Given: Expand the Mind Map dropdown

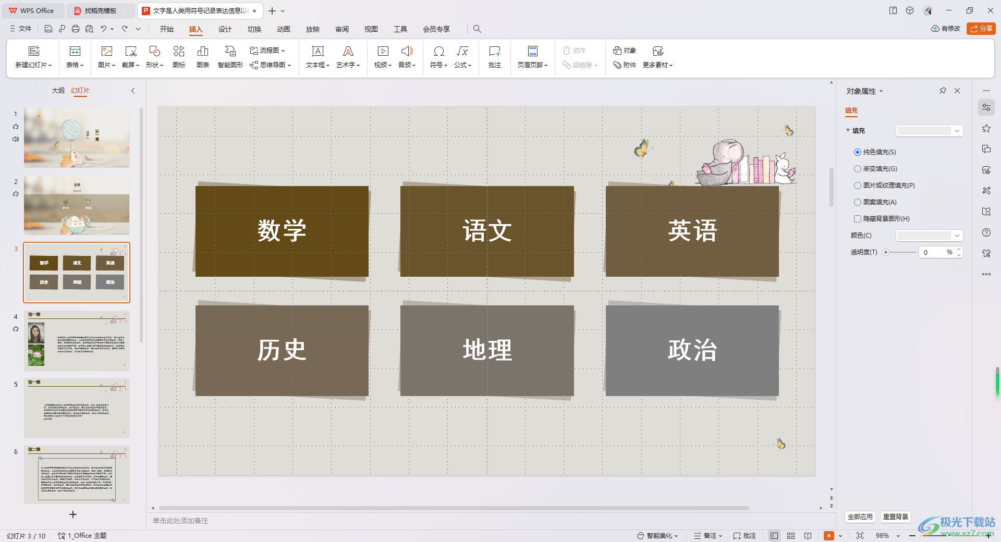Looking at the screenshot, I should point(289,65).
